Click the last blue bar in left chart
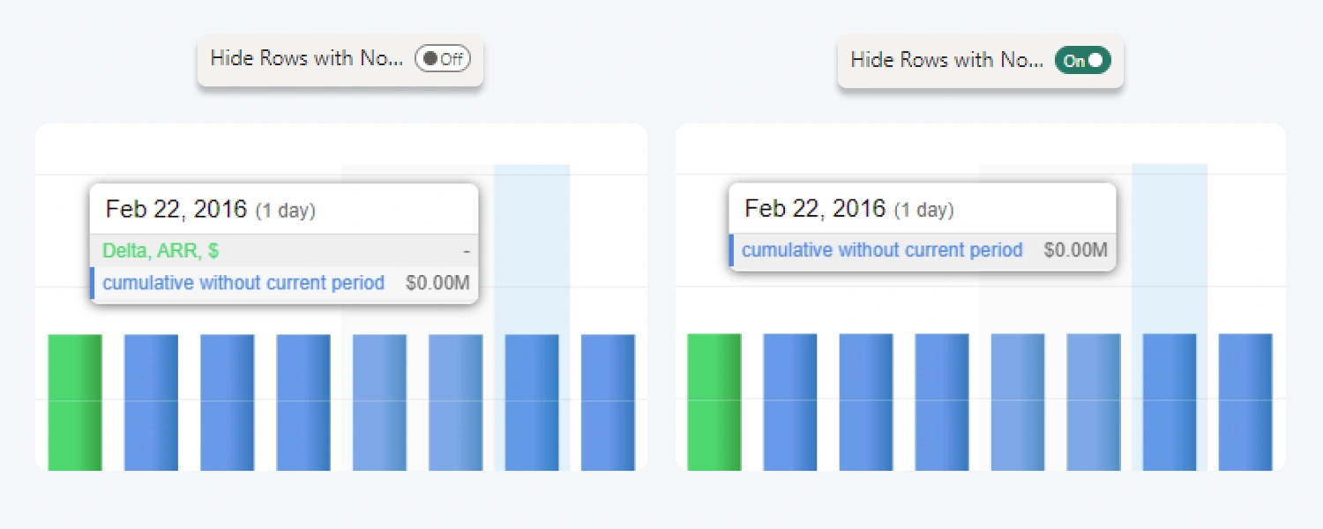1323x529 pixels. 609,402
